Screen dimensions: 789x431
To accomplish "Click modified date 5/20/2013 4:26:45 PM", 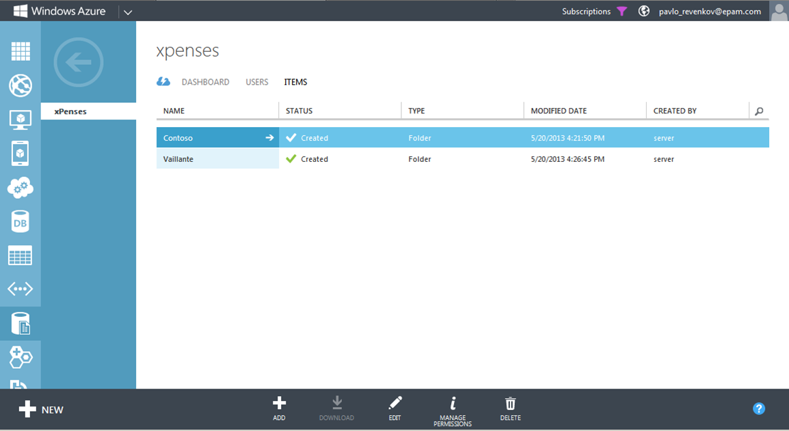I will click(x=567, y=159).
